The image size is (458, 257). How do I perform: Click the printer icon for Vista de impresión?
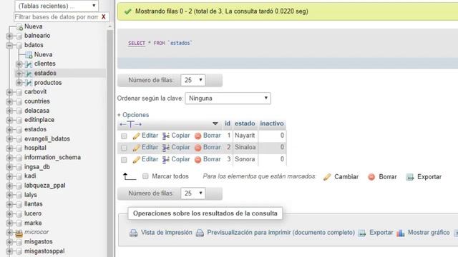coord(134,233)
